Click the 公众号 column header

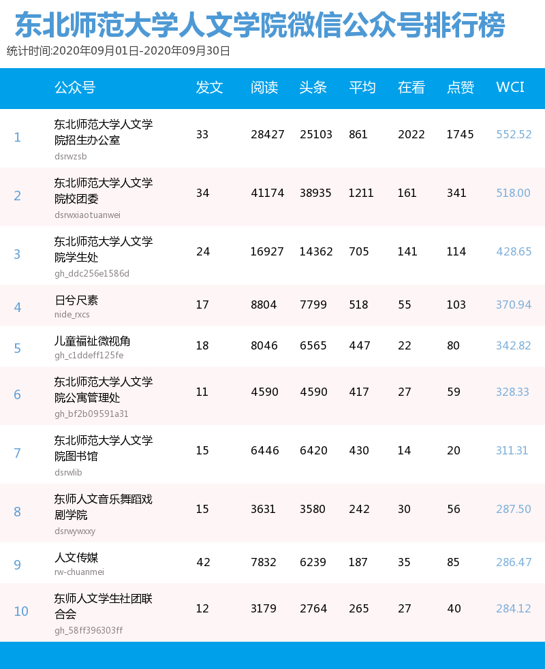[75, 87]
